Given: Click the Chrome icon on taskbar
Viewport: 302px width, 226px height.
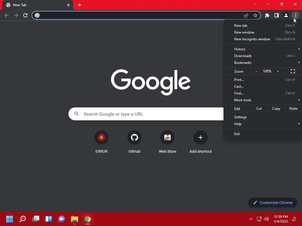Looking at the screenshot, I should [87, 219].
